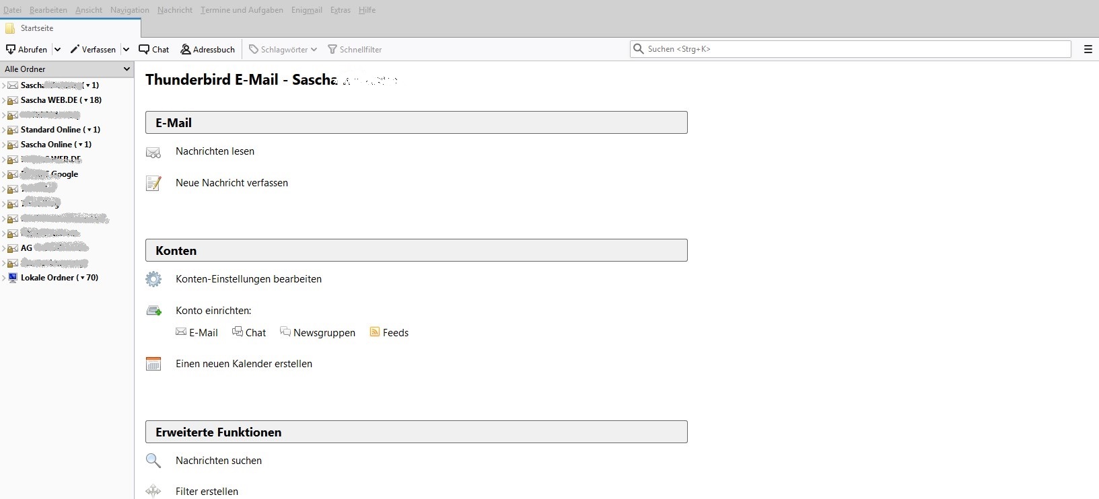Screen dimensions: 1099x499
Task: Expand the Standard Online account
Action: click(x=3, y=130)
